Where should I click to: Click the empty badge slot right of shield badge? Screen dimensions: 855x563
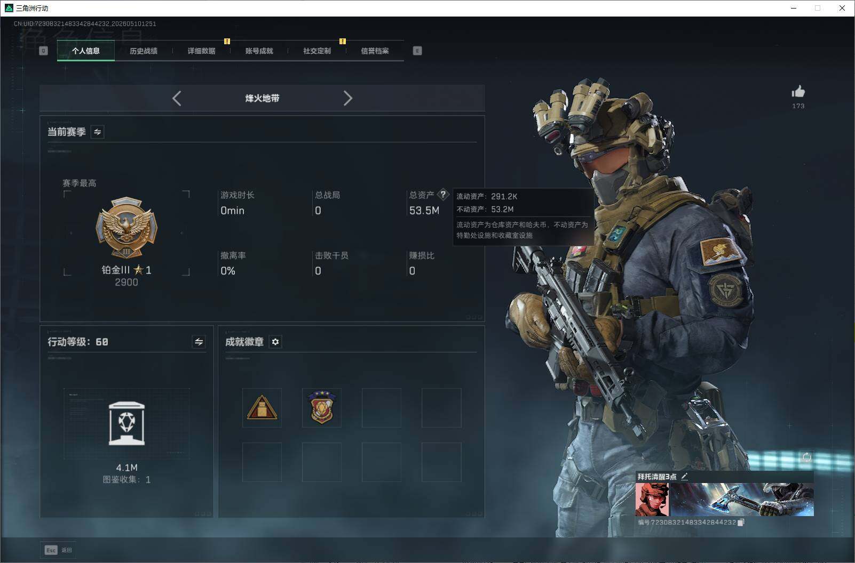click(x=382, y=408)
